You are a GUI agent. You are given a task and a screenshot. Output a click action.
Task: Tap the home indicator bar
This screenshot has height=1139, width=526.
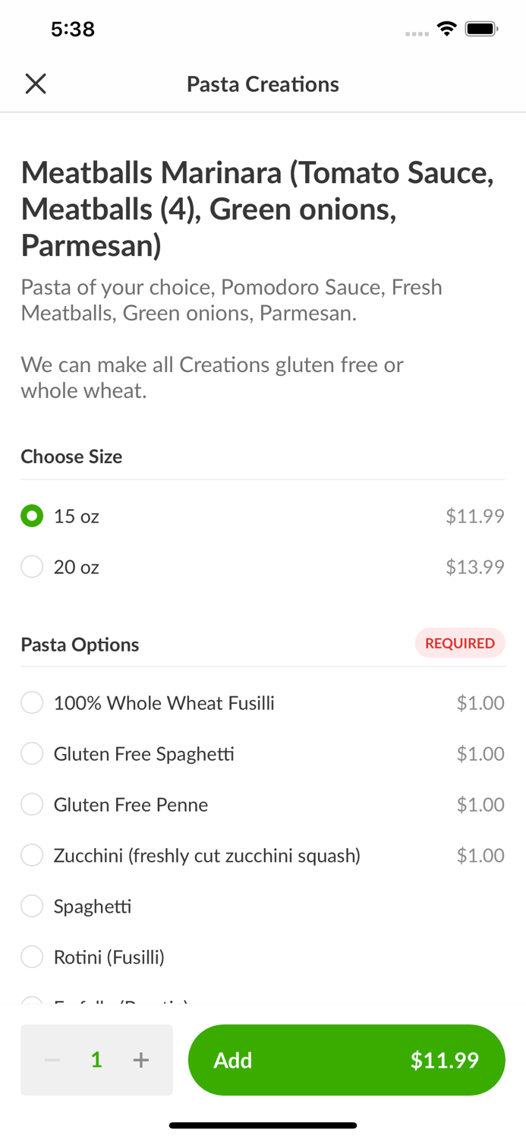263,1125
